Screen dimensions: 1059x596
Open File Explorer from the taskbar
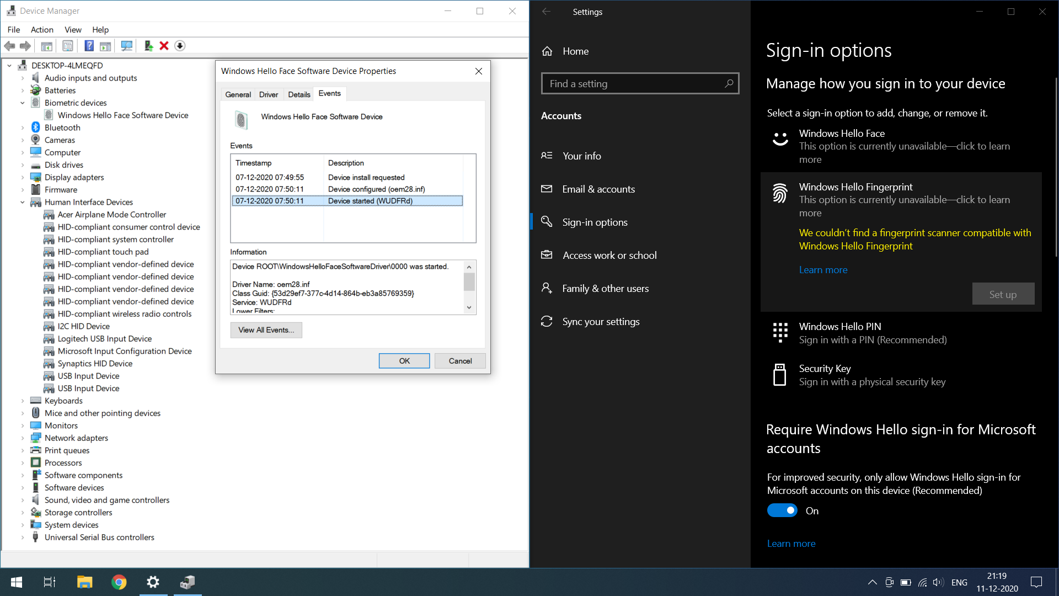click(x=84, y=582)
